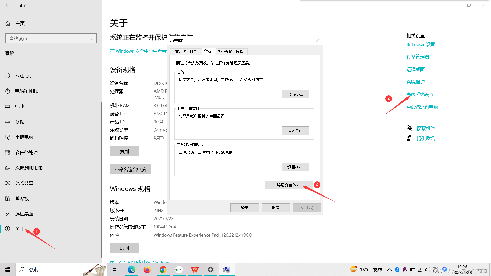
Task: Open the 高级系统设置 link
Action: tap(420, 94)
